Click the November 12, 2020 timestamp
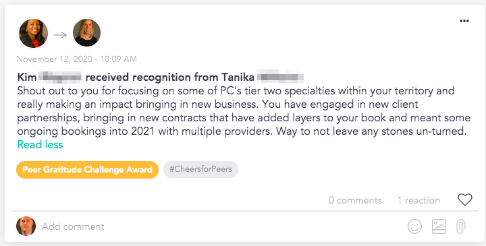Viewport: 486px width, 246px height. click(77, 59)
